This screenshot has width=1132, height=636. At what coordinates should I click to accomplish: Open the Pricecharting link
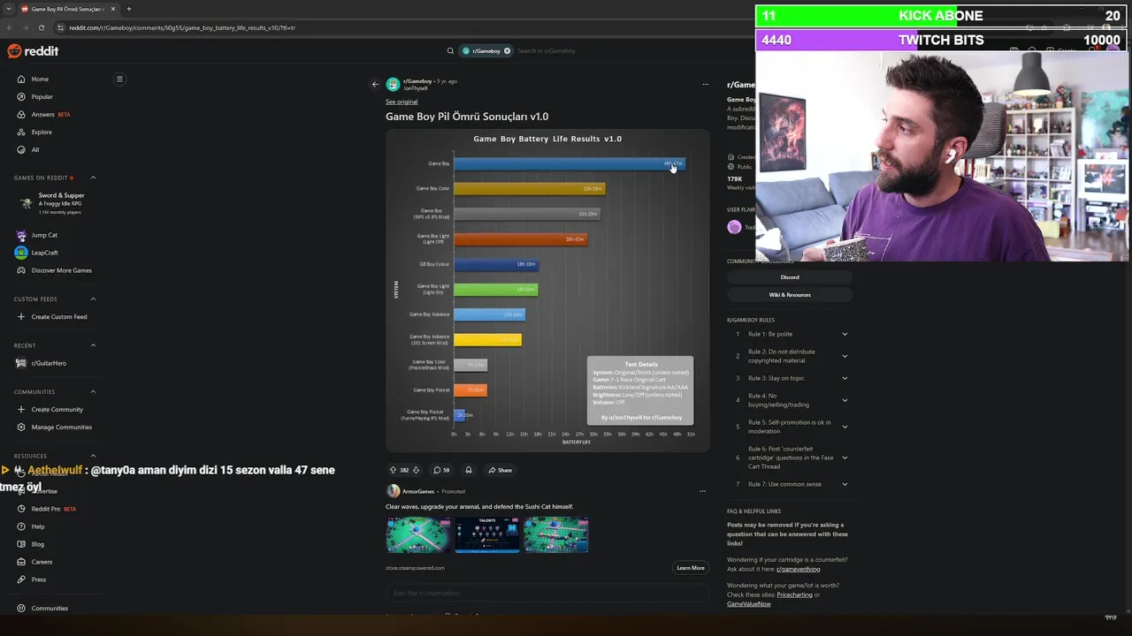coord(794,595)
